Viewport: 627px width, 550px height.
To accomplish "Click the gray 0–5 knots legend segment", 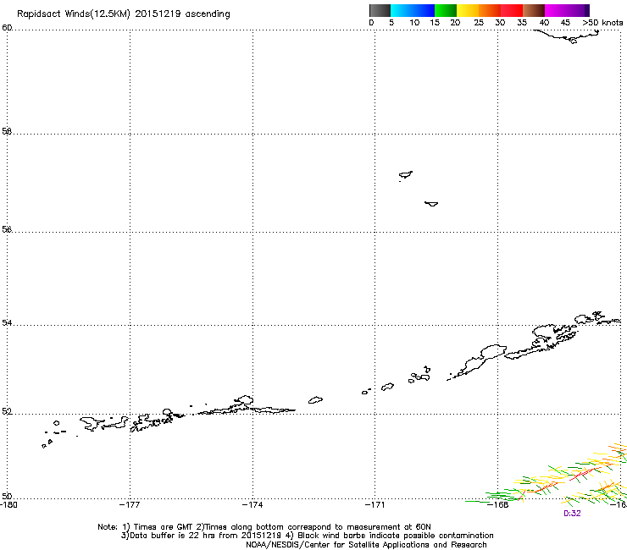I will coord(380,10).
